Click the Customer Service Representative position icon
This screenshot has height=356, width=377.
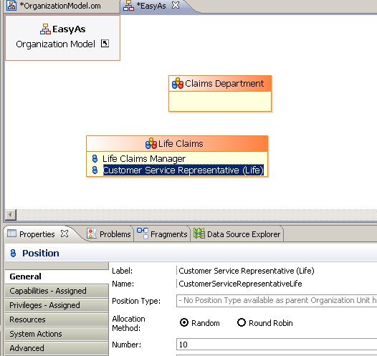coord(95,170)
